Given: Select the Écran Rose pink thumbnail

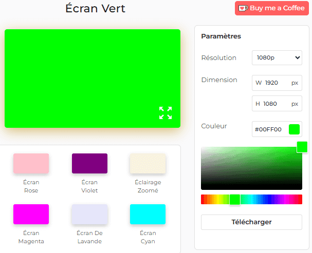Looking at the screenshot, I should pyautogui.click(x=31, y=164).
